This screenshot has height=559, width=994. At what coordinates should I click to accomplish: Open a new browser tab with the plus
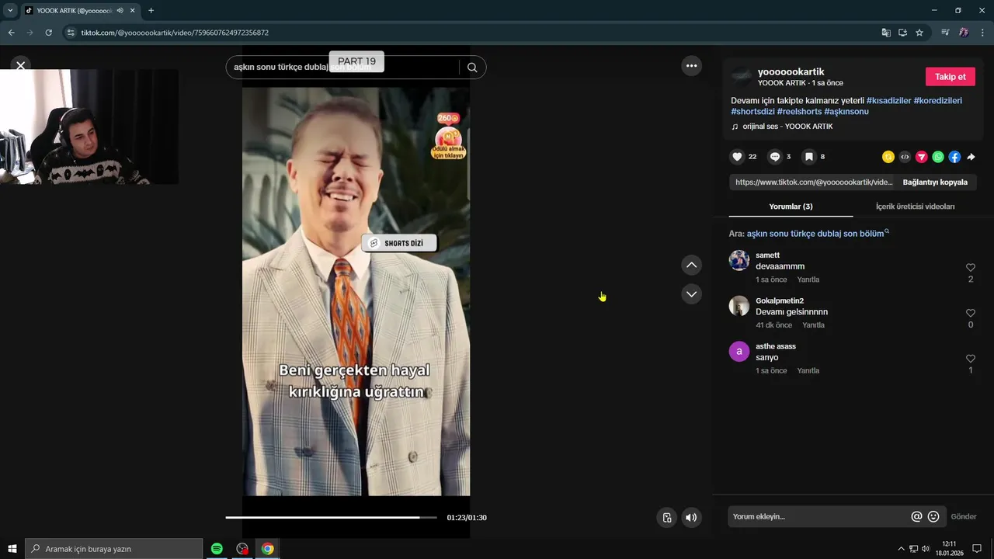[x=151, y=11]
